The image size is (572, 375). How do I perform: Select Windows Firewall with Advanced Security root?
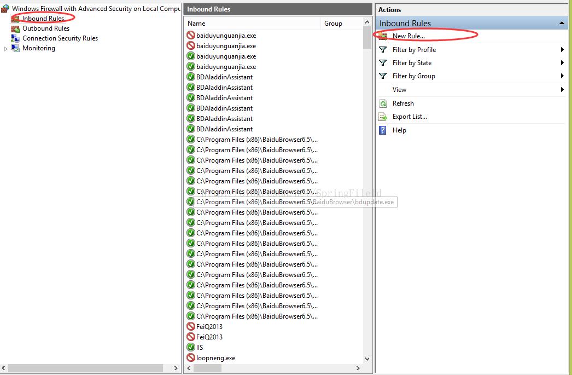[x=96, y=8]
